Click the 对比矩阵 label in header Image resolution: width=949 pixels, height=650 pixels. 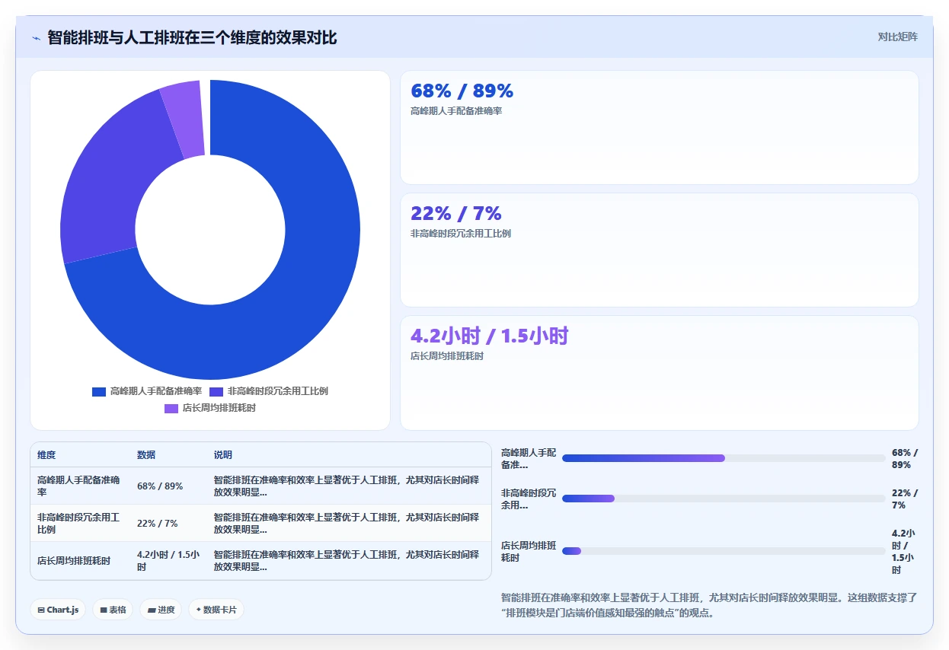[898, 37]
